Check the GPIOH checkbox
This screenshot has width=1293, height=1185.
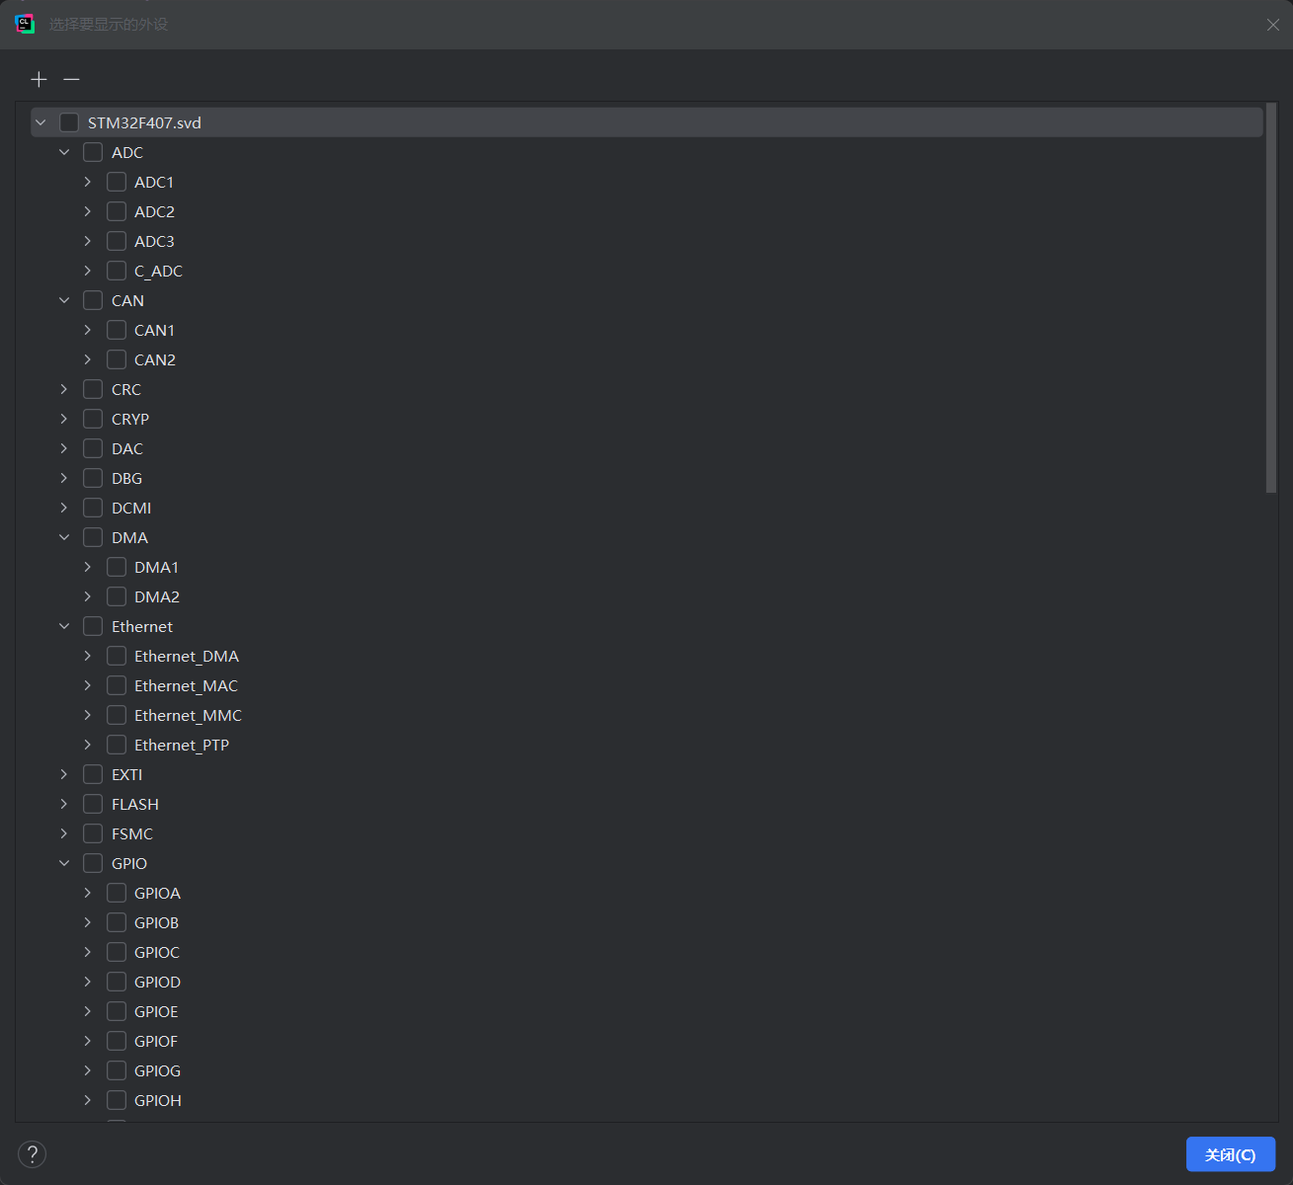point(117,1100)
